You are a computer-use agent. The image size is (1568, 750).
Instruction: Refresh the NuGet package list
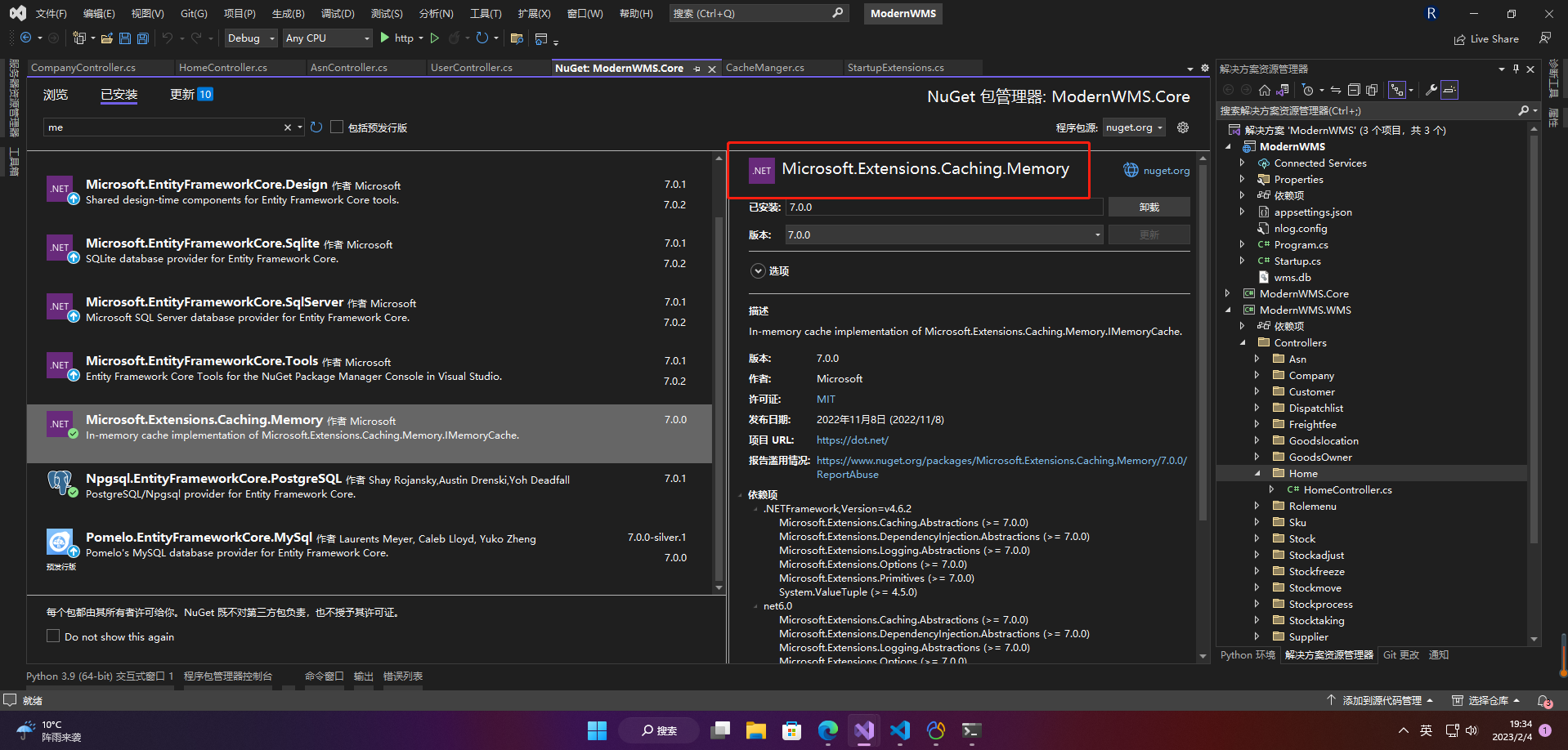tap(316, 127)
